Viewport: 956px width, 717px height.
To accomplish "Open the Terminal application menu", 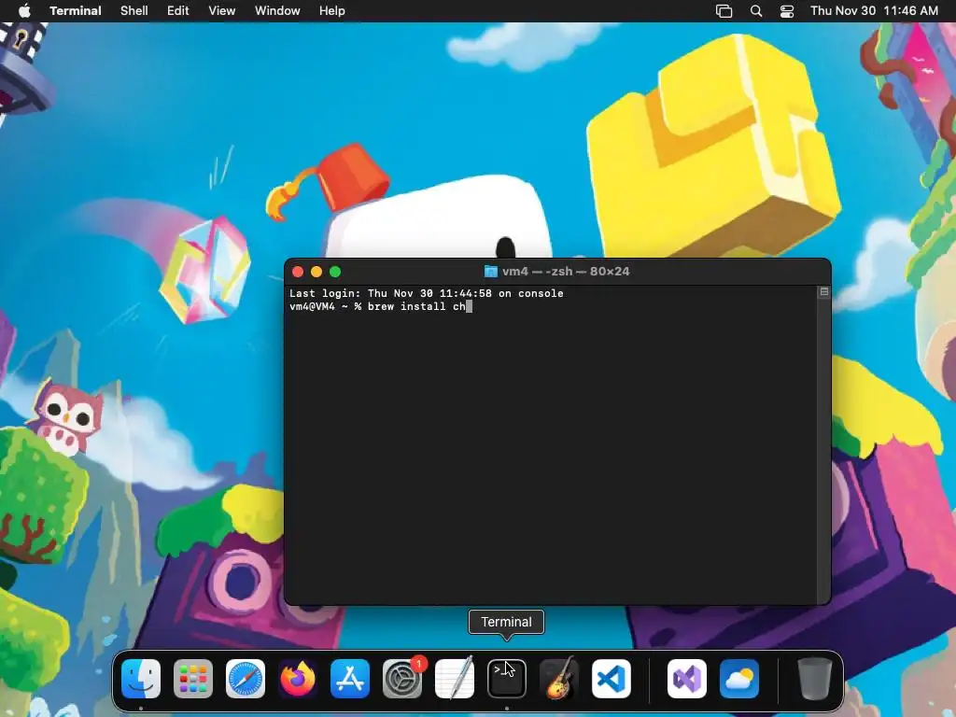I will pyautogui.click(x=76, y=11).
